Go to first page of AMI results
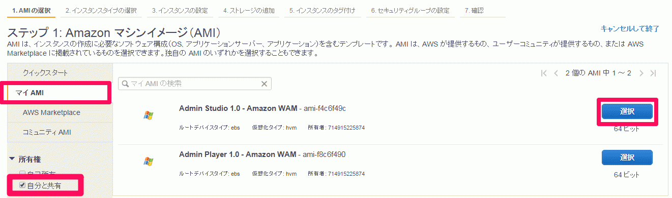 pos(544,73)
